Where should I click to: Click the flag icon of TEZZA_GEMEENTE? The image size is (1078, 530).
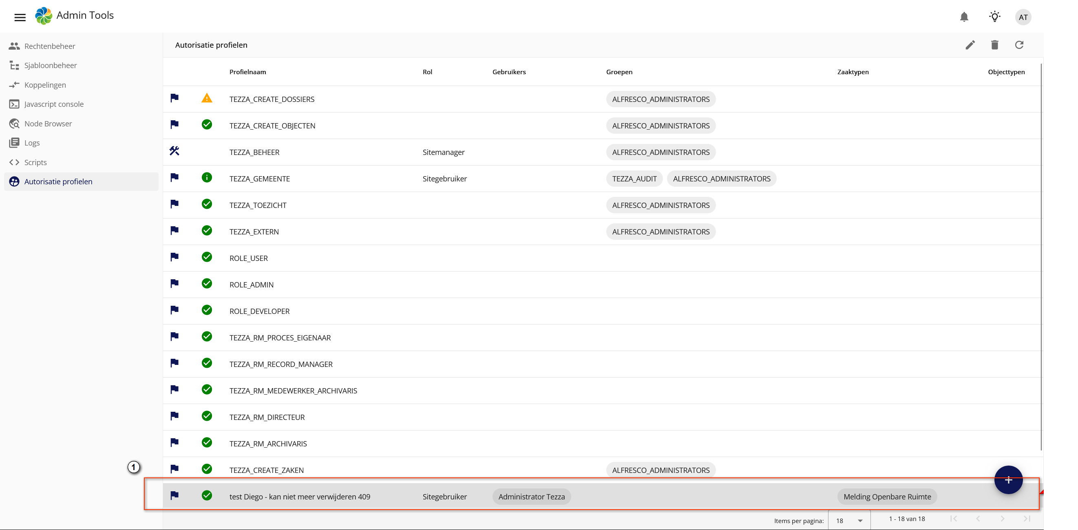(175, 178)
